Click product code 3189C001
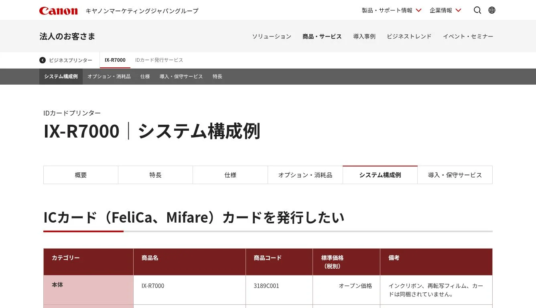 click(266, 286)
